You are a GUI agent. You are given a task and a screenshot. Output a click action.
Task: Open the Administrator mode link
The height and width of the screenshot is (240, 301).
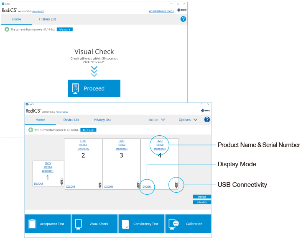161,11
